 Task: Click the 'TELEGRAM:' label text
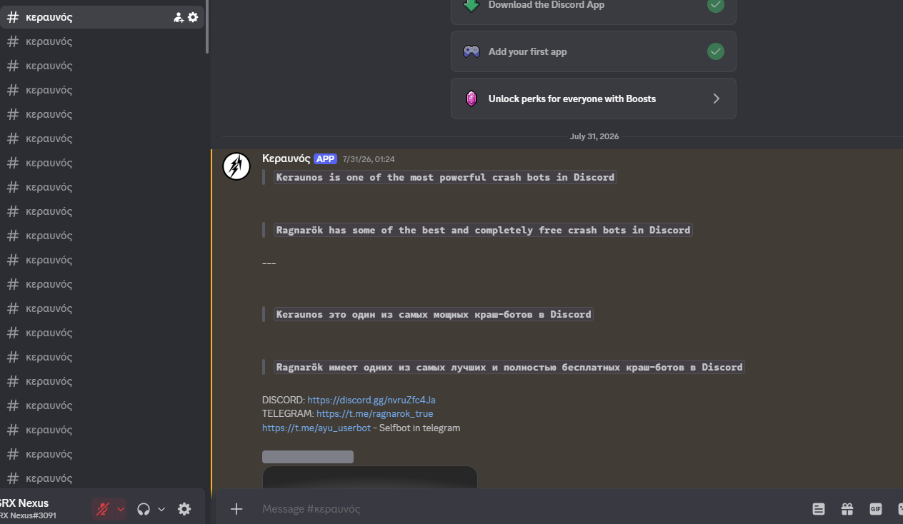(x=288, y=413)
